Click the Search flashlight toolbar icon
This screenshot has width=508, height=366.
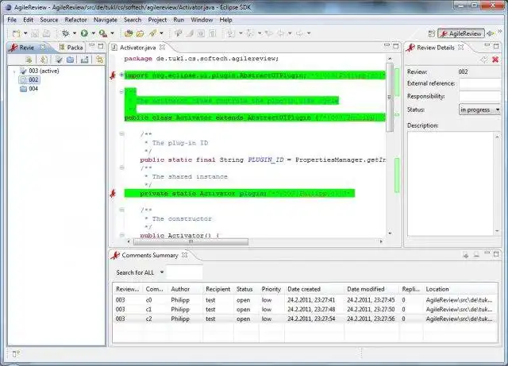tap(152, 33)
